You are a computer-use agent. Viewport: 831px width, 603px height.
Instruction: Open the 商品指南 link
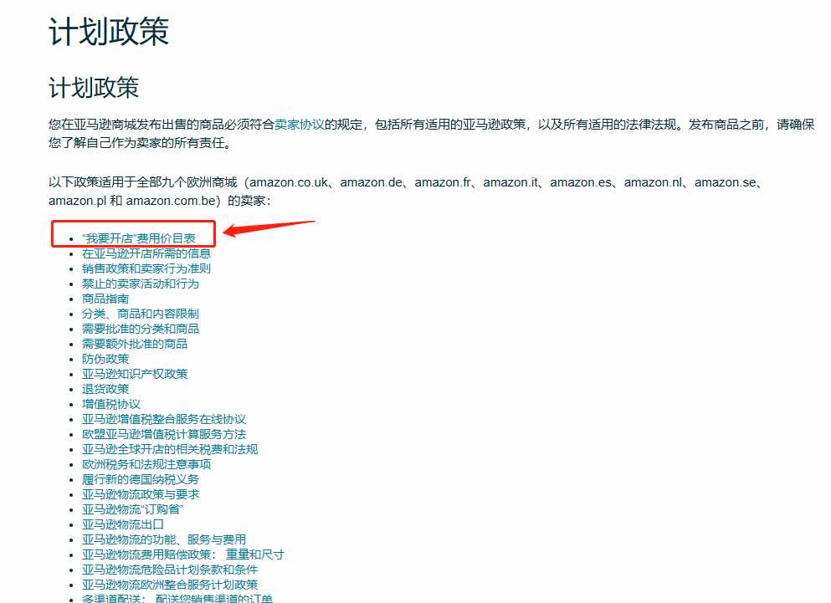(105, 299)
